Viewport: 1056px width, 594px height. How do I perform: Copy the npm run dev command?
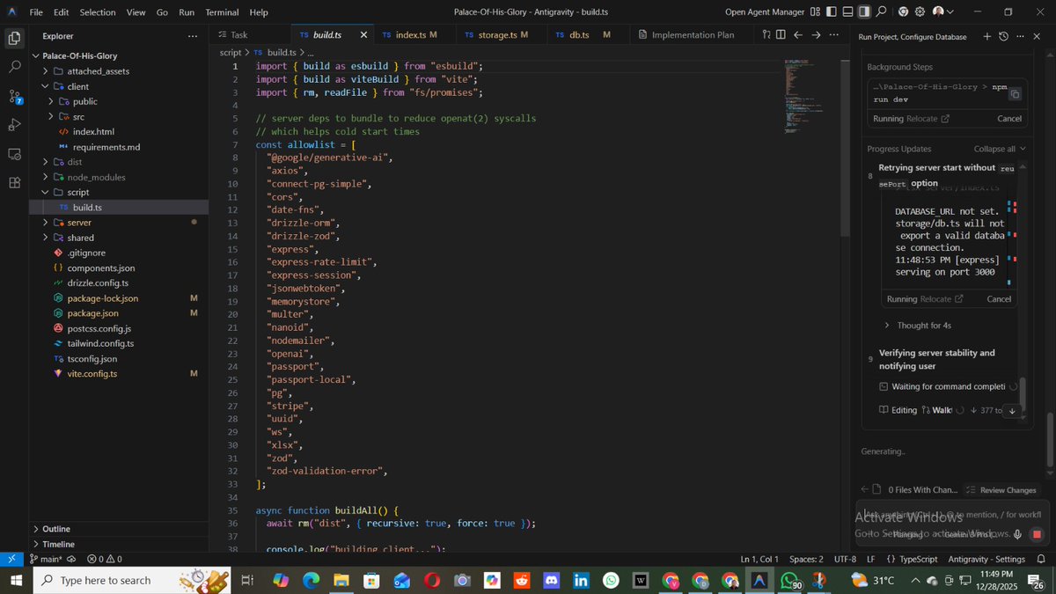pyautogui.click(x=1015, y=94)
